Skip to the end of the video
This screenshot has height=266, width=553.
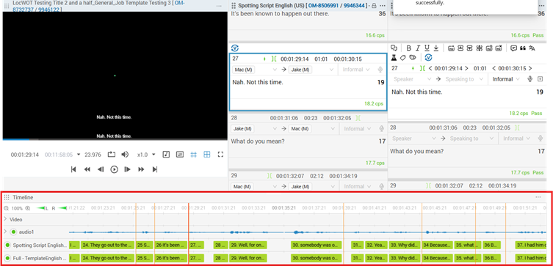pos(155,169)
